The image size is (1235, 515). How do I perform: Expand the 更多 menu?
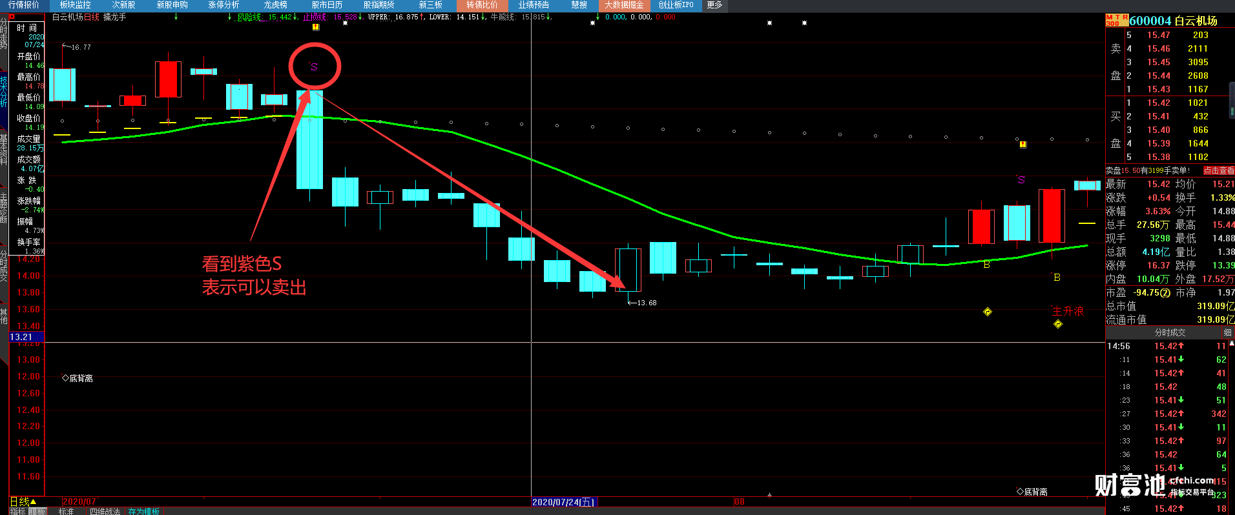pos(714,5)
